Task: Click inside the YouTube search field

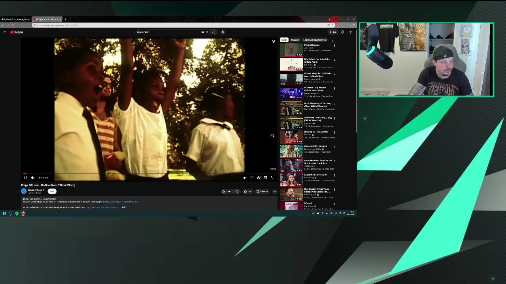Action: [170, 32]
